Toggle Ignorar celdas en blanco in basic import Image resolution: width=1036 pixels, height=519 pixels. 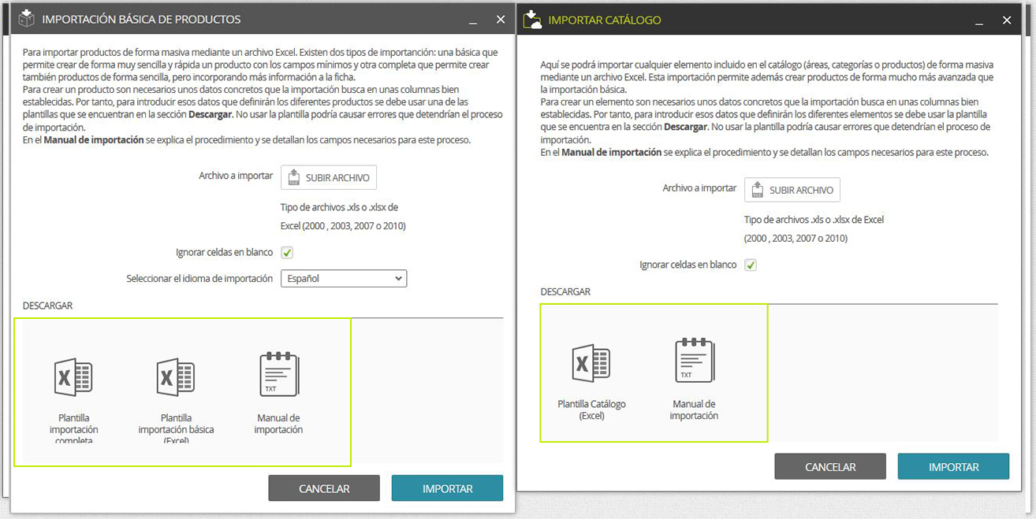[x=287, y=252]
